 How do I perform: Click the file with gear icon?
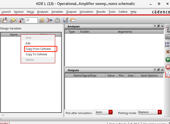[42, 20]
